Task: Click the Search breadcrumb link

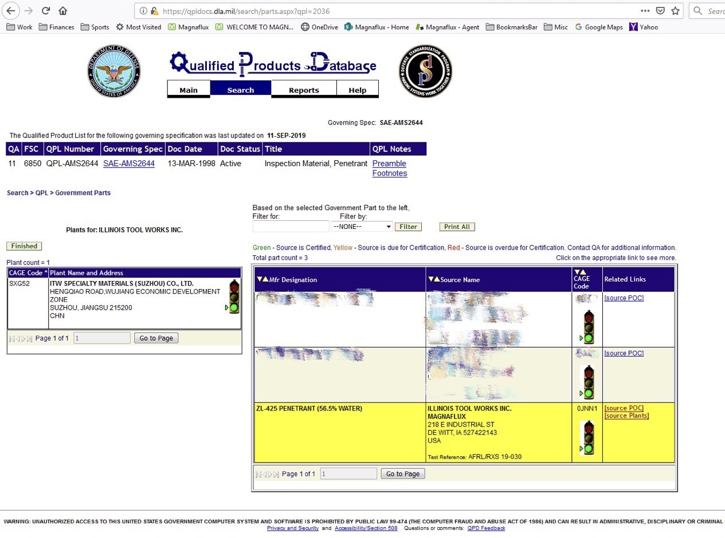Action: pyautogui.click(x=17, y=193)
